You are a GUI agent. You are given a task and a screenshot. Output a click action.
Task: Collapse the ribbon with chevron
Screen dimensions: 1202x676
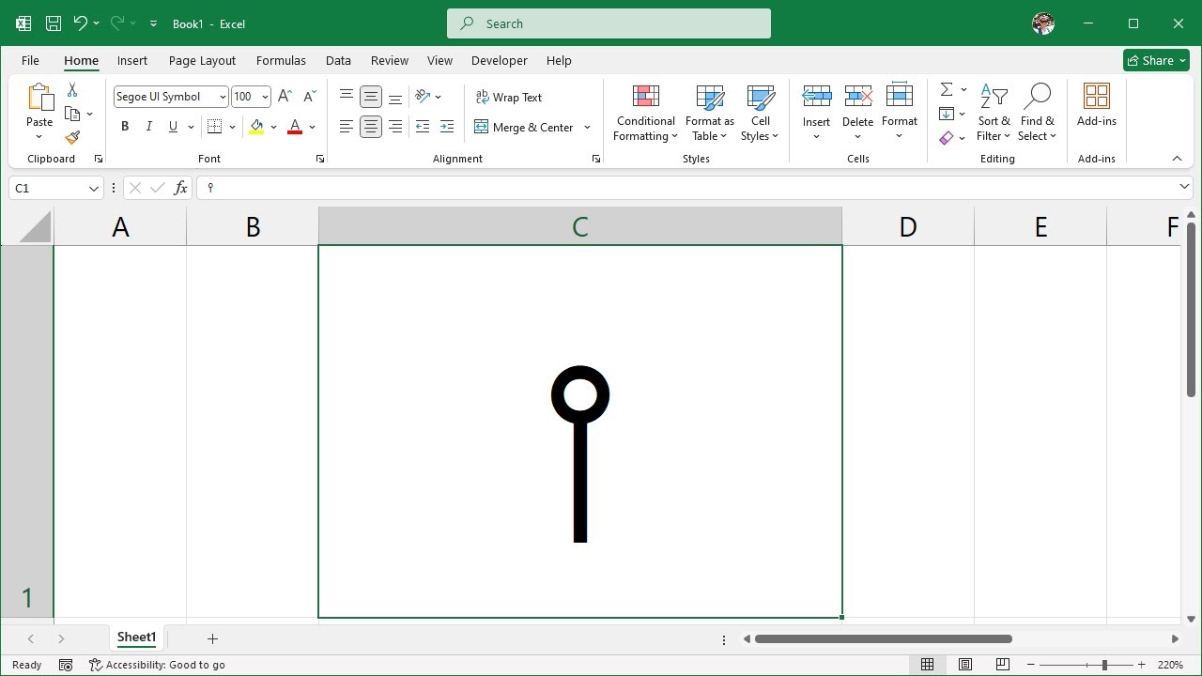tap(1177, 159)
